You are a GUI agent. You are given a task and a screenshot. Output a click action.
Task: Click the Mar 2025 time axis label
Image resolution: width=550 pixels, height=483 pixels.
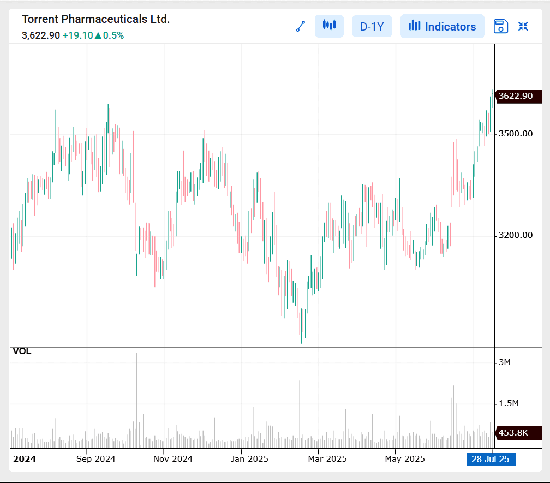[x=327, y=459]
